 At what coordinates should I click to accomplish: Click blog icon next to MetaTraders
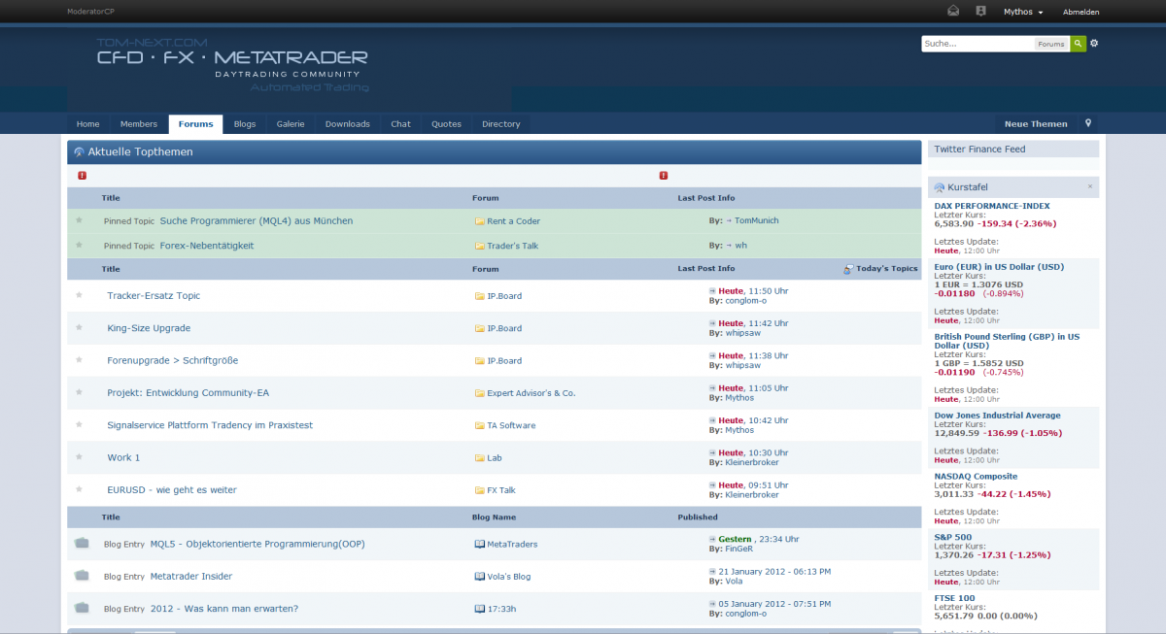point(479,544)
